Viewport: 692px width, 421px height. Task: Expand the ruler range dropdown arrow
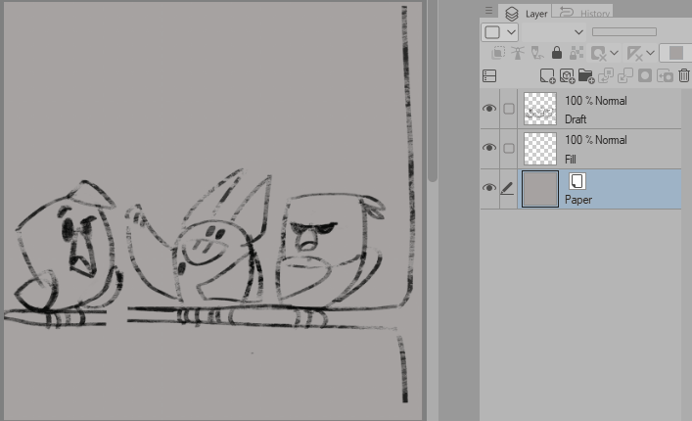click(651, 53)
